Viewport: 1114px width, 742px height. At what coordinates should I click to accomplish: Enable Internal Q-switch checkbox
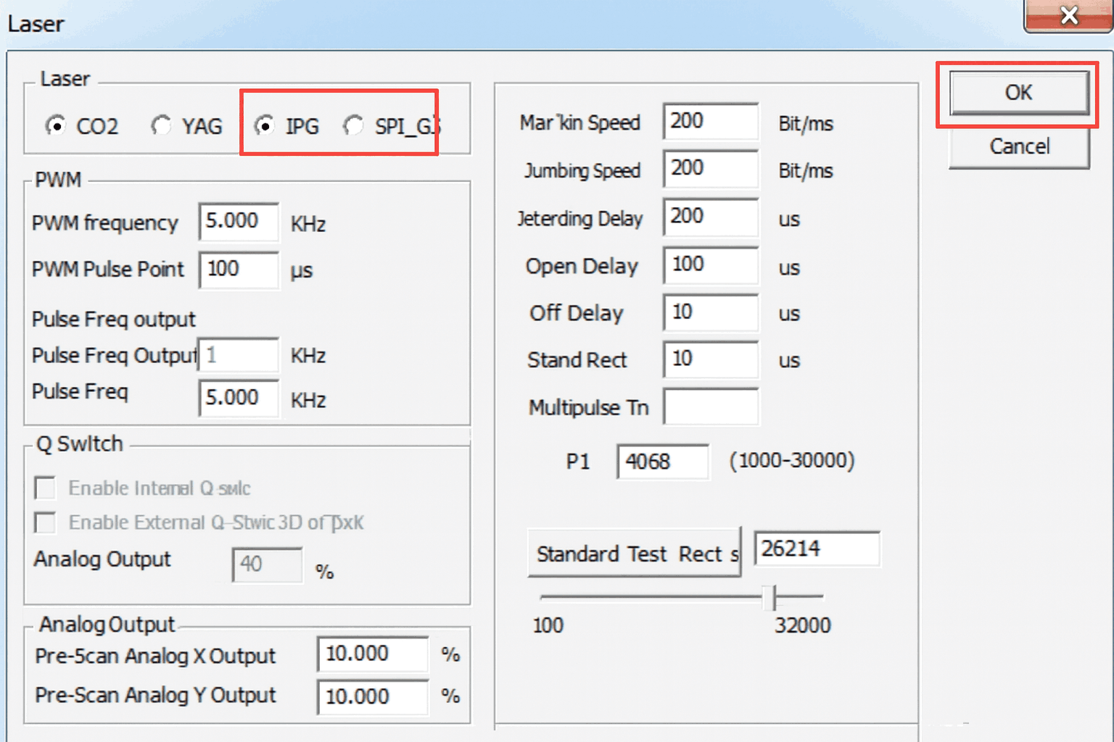point(46,488)
